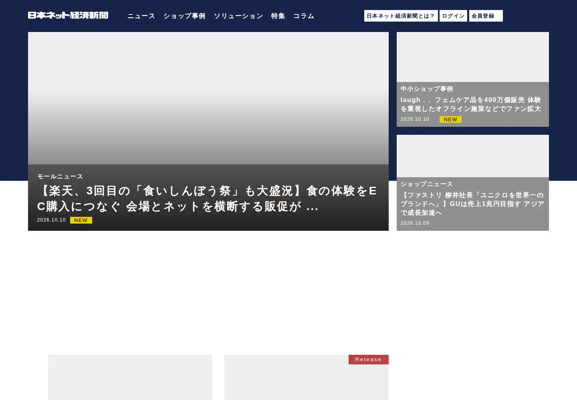Click the ショップニュース category label
The image size is (577, 400).
click(427, 184)
